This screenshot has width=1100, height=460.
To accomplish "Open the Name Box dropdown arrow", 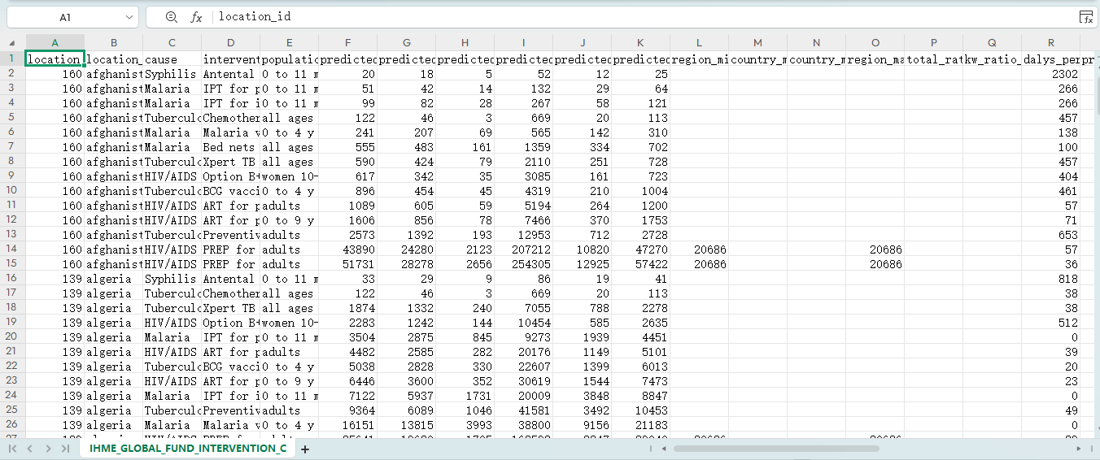I will (x=130, y=17).
